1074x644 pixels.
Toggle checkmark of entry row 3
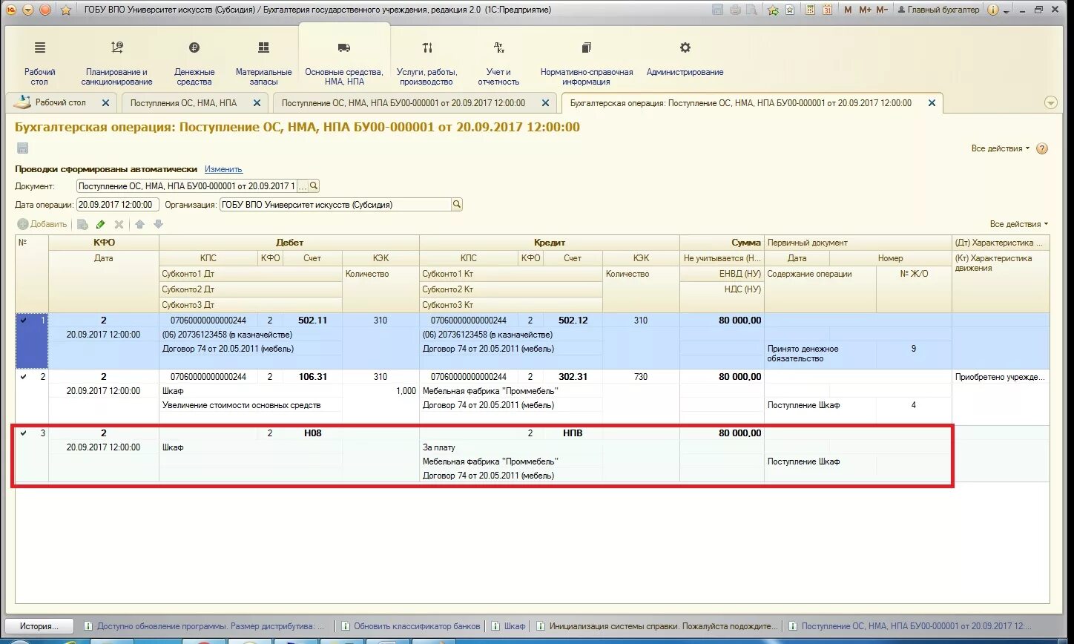[x=23, y=433]
